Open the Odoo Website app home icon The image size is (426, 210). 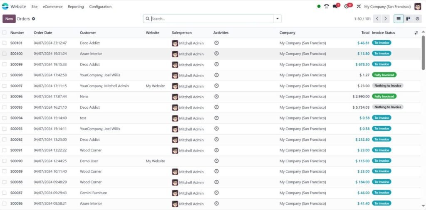pyautogui.click(x=5, y=7)
